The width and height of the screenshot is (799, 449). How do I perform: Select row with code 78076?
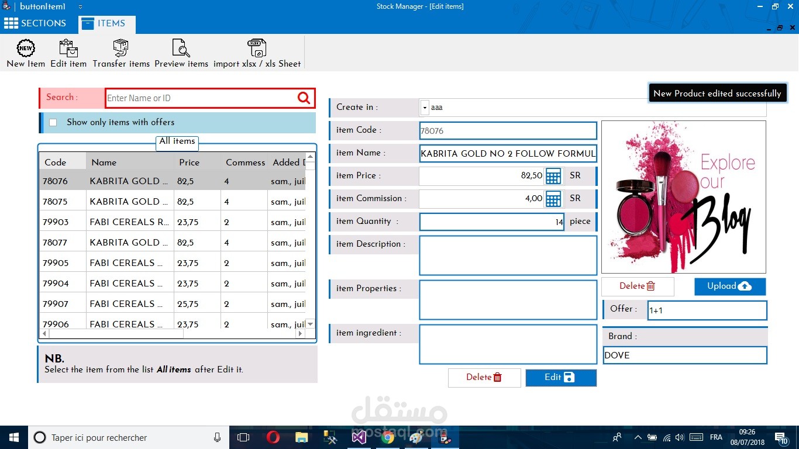click(x=173, y=181)
